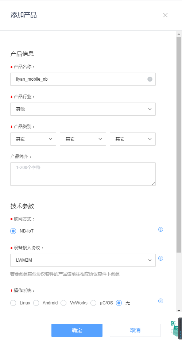Open help for 联网方式 network type
This screenshot has height=342, width=182.
pyautogui.click(x=160, y=230)
